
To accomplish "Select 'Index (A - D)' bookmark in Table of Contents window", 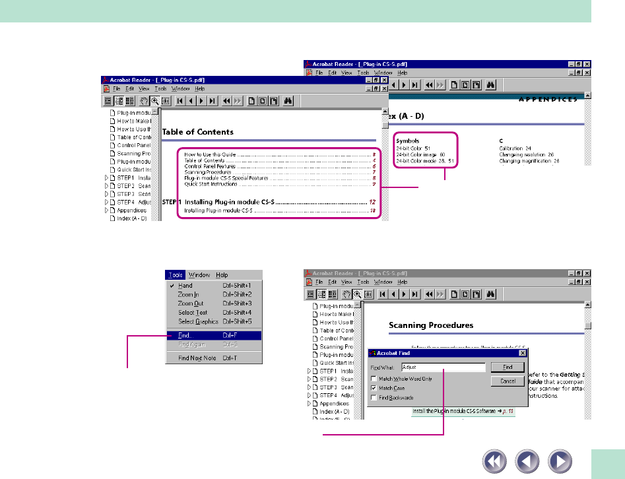I will [x=129, y=218].
